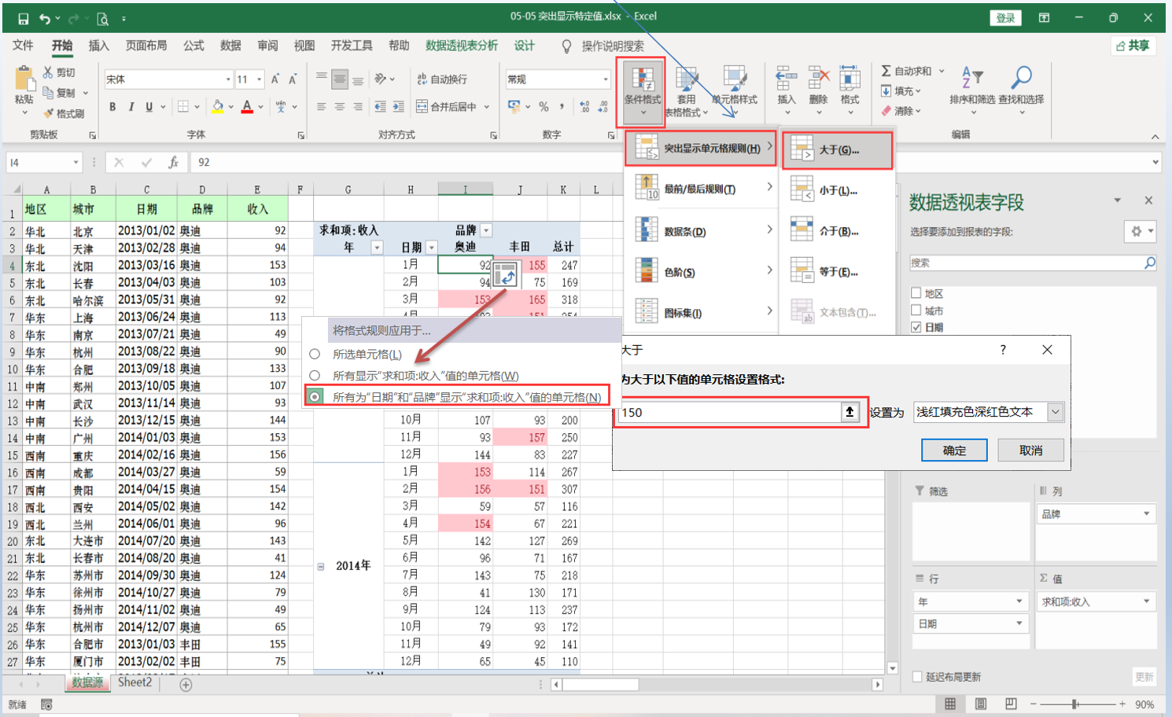1172x717 pixels.
Task: Open the font size dropdown showing 11
Action: point(260,79)
